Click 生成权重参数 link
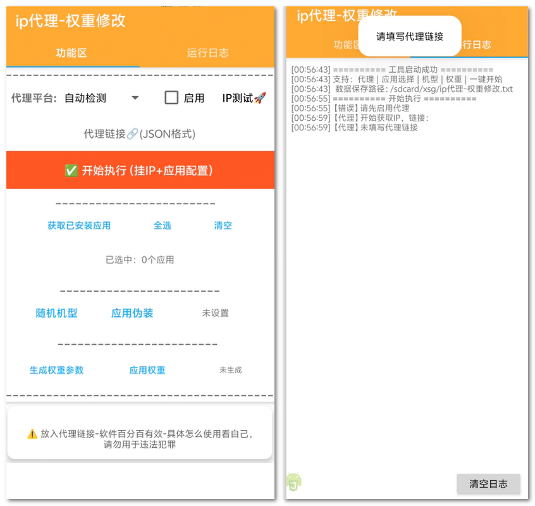 (56, 370)
